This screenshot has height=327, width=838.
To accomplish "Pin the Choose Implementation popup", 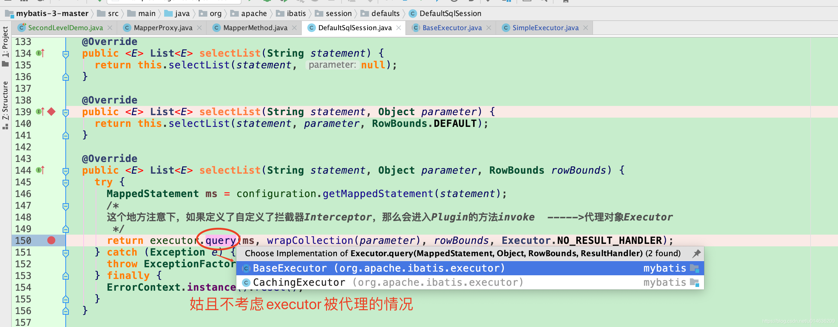I will [696, 253].
